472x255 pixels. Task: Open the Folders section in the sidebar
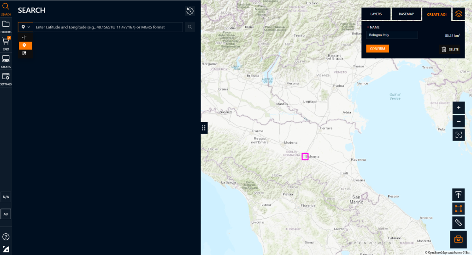[x=6, y=26]
